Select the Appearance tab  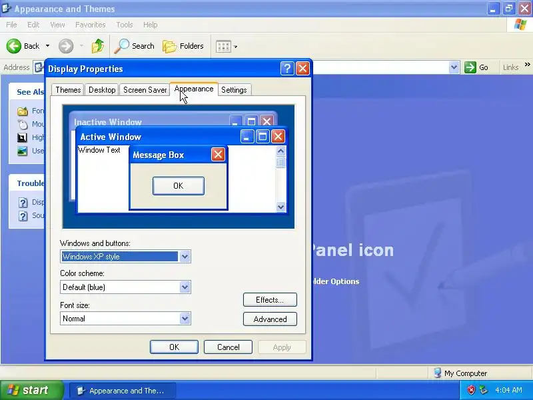(x=194, y=89)
